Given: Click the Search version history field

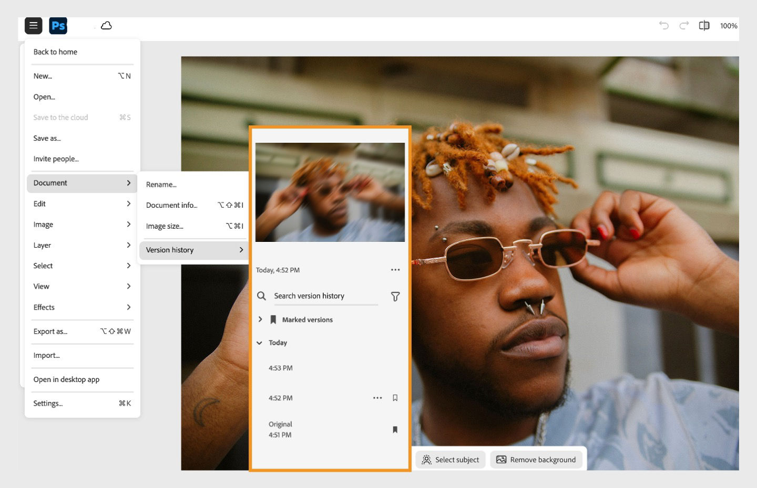Looking at the screenshot, I should [x=325, y=296].
